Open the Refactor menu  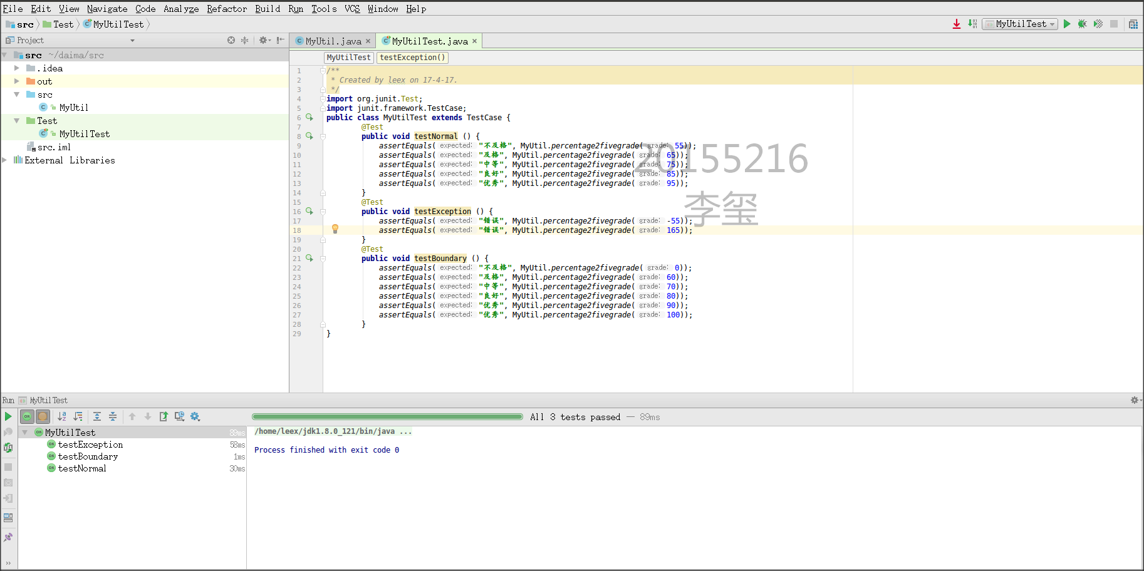pos(227,9)
